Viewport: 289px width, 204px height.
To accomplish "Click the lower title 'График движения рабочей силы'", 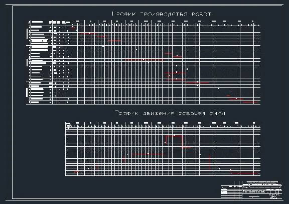I will point(170,113).
